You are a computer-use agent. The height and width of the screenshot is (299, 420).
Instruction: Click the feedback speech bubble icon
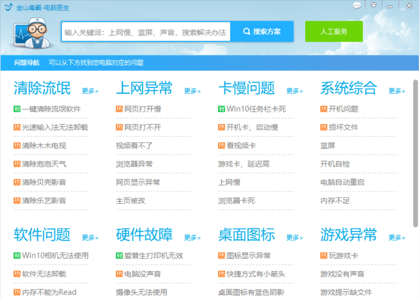tap(357, 5)
